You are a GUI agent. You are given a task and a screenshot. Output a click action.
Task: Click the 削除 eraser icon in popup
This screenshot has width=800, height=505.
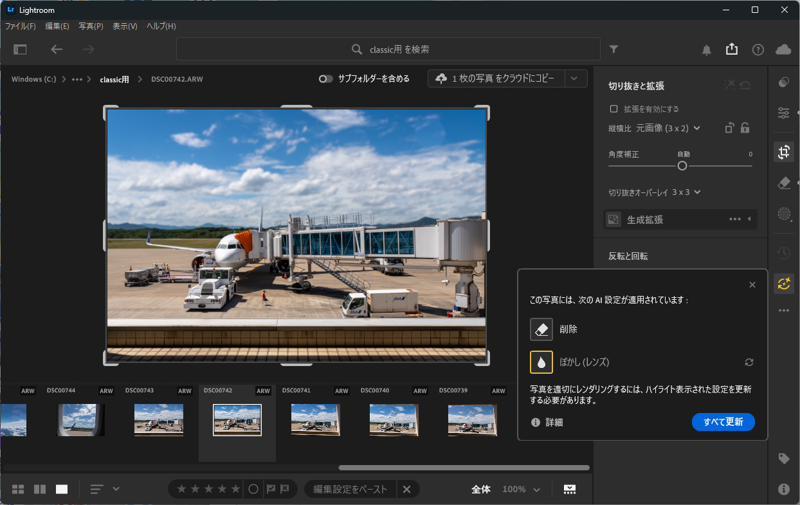(x=541, y=329)
